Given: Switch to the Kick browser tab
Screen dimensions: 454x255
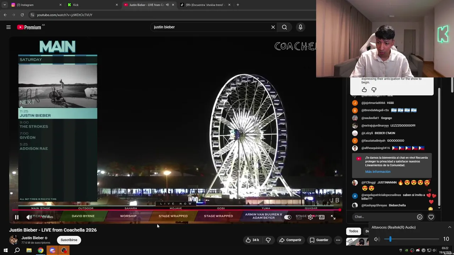Looking at the screenshot, I should 93,5.
